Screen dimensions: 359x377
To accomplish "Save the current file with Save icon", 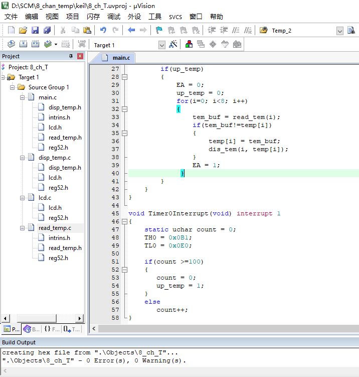I will coord(35,30).
